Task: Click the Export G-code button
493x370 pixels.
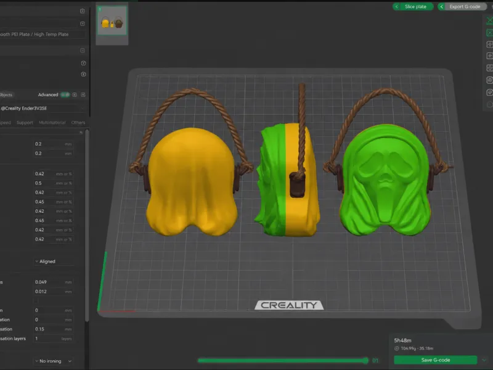Action: (465, 7)
